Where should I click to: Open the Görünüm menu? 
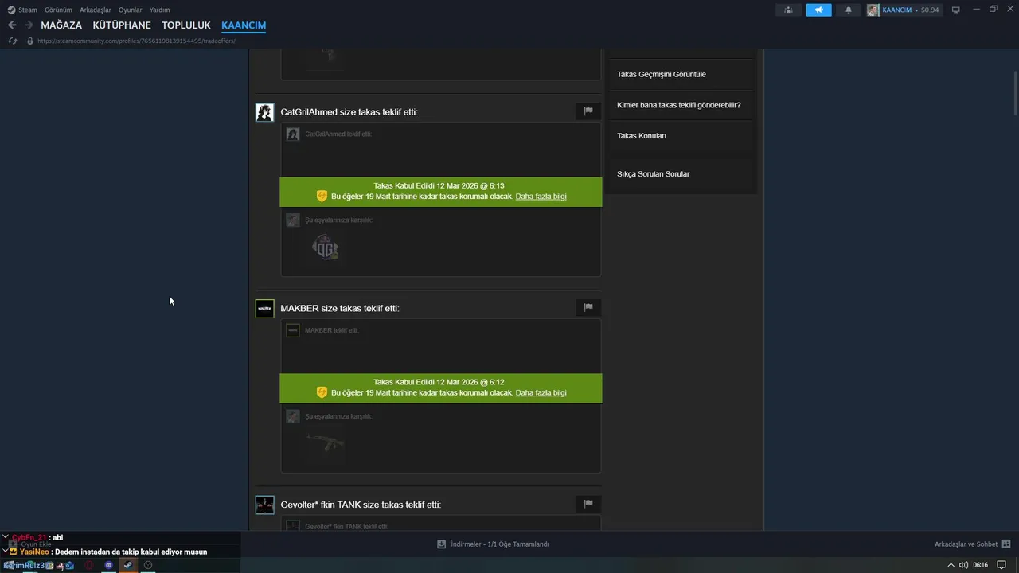(58, 10)
